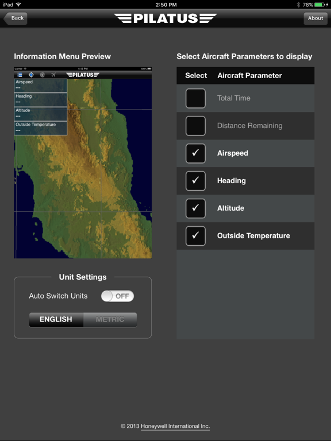Uncheck the Heading checkbox
This screenshot has width=331, height=441.
coord(195,181)
